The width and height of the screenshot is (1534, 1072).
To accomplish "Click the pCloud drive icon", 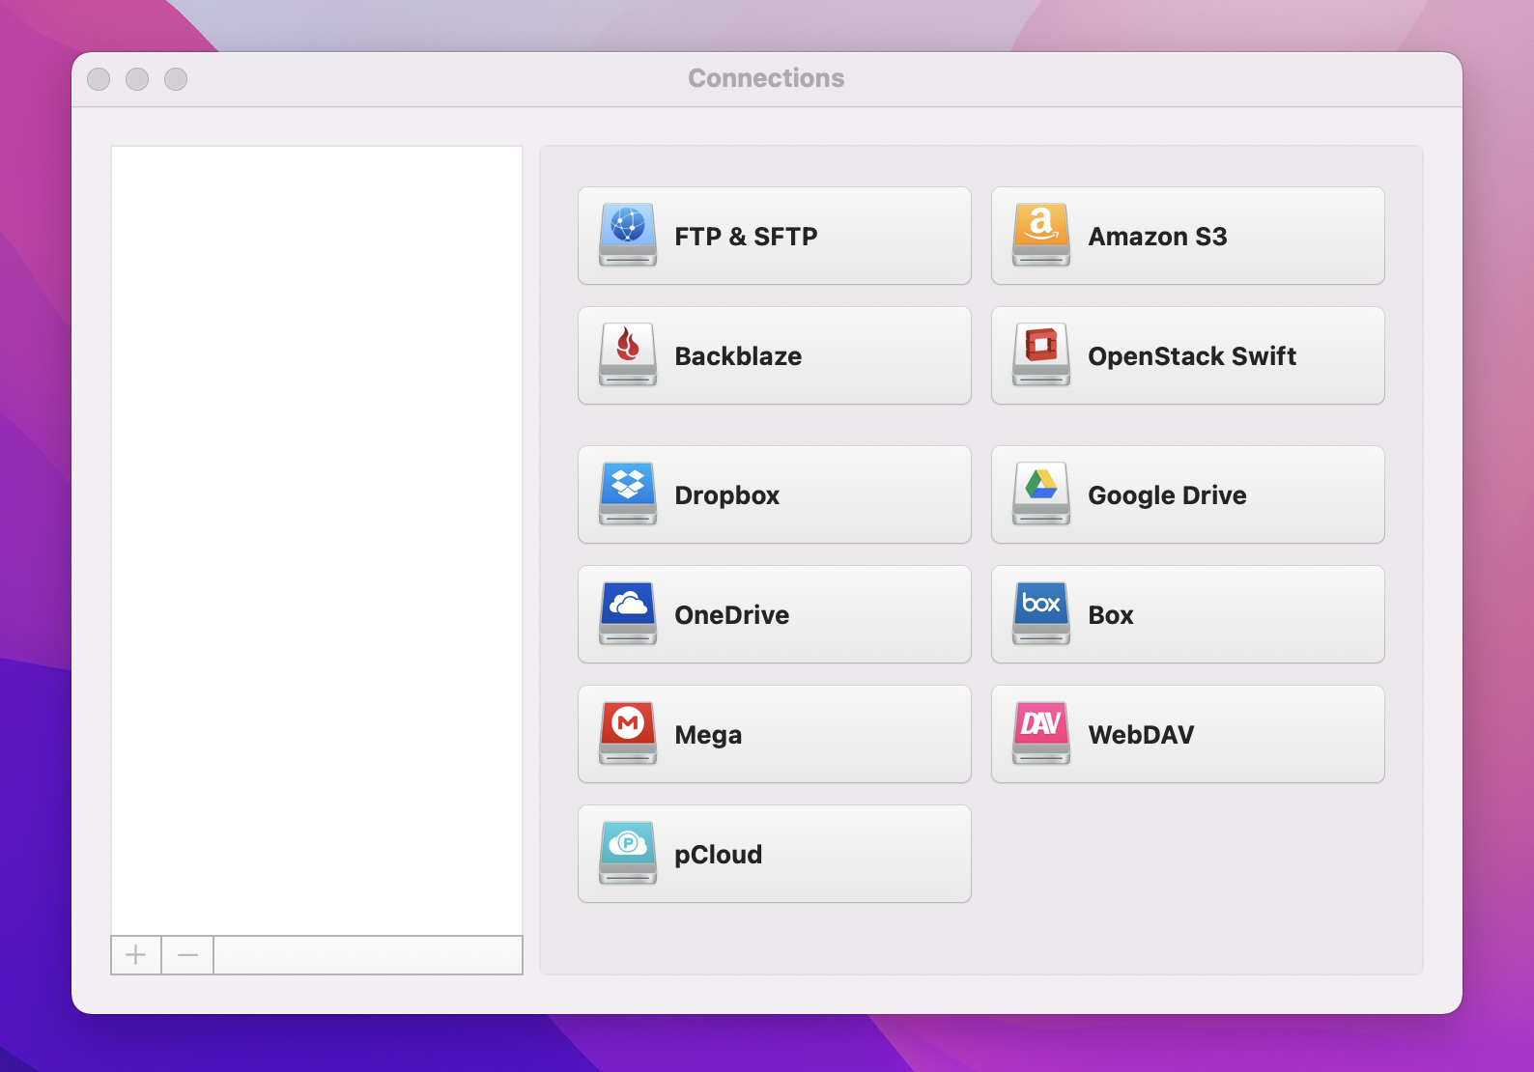I will click(x=628, y=853).
